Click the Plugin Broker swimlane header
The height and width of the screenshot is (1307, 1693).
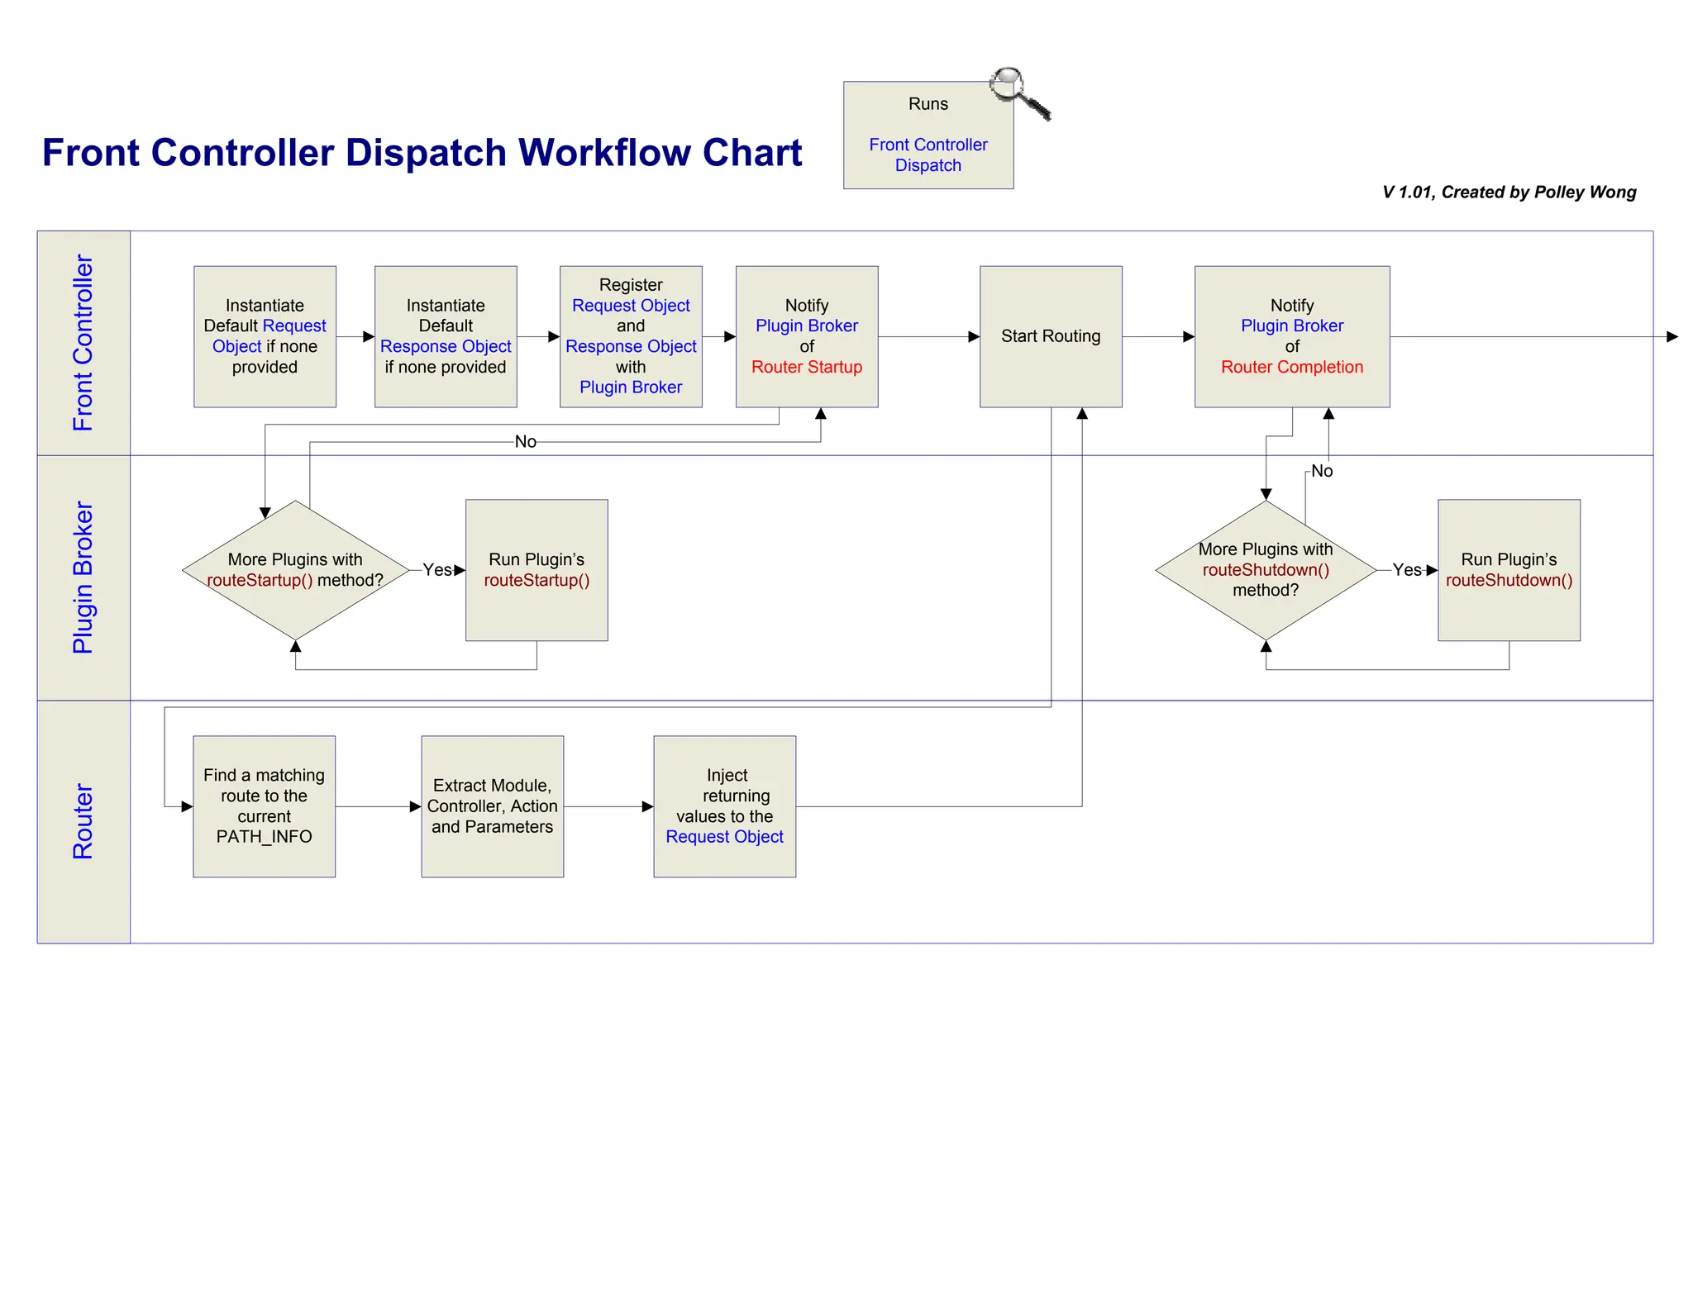tap(83, 577)
